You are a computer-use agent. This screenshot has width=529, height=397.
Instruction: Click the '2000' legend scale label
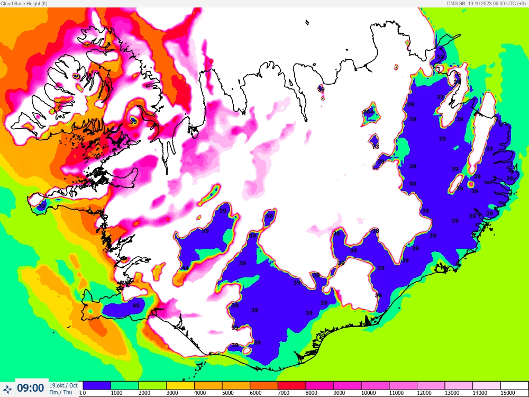144,393
